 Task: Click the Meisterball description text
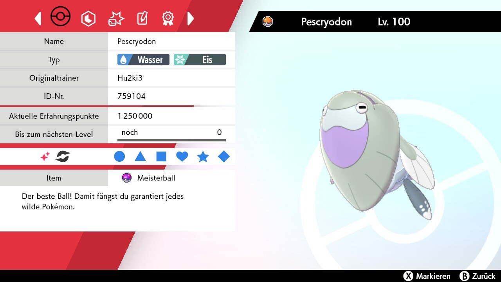(103, 201)
